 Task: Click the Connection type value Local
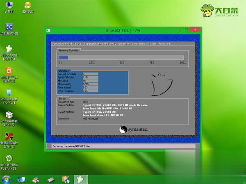tap(86, 102)
